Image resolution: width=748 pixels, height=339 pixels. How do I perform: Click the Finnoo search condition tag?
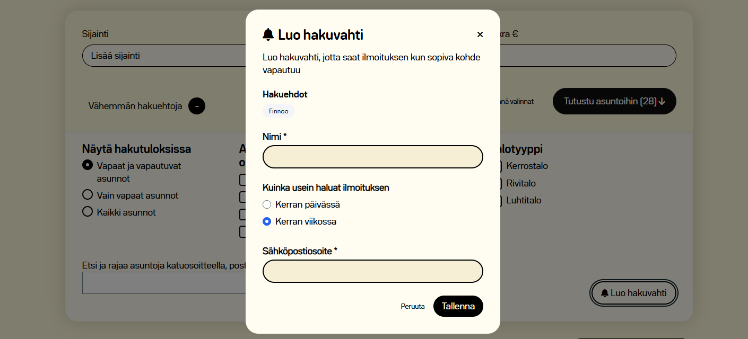pos(278,111)
